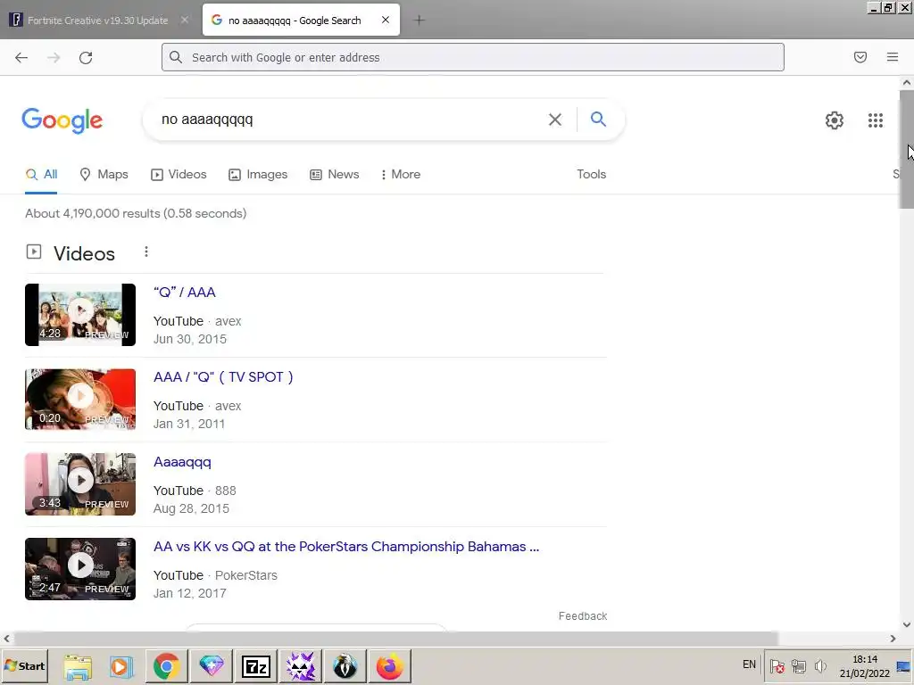Click the vertical scrollbar thumb
The width and height of the screenshot is (914, 685).
[x=907, y=150]
